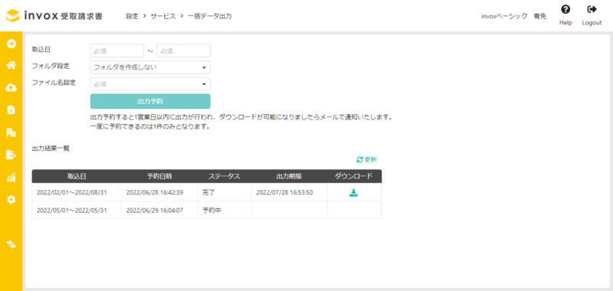Select cell 2022/05/01～2022/05/31
Image resolution: width=613 pixels, height=291 pixels.
pos(77,210)
